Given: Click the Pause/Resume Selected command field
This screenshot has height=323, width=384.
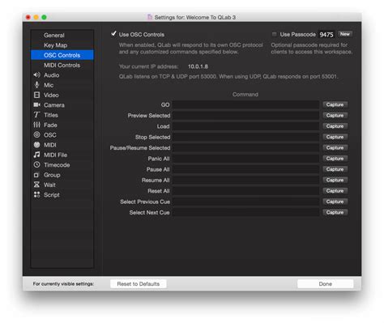Looking at the screenshot, I should tap(245, 148).
